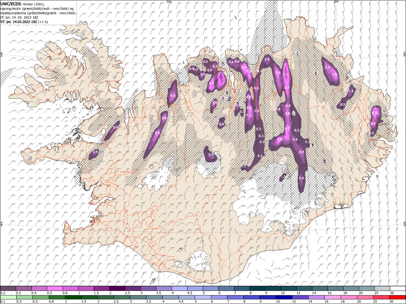Click the green 0.5 rain legend swatch

41,297
